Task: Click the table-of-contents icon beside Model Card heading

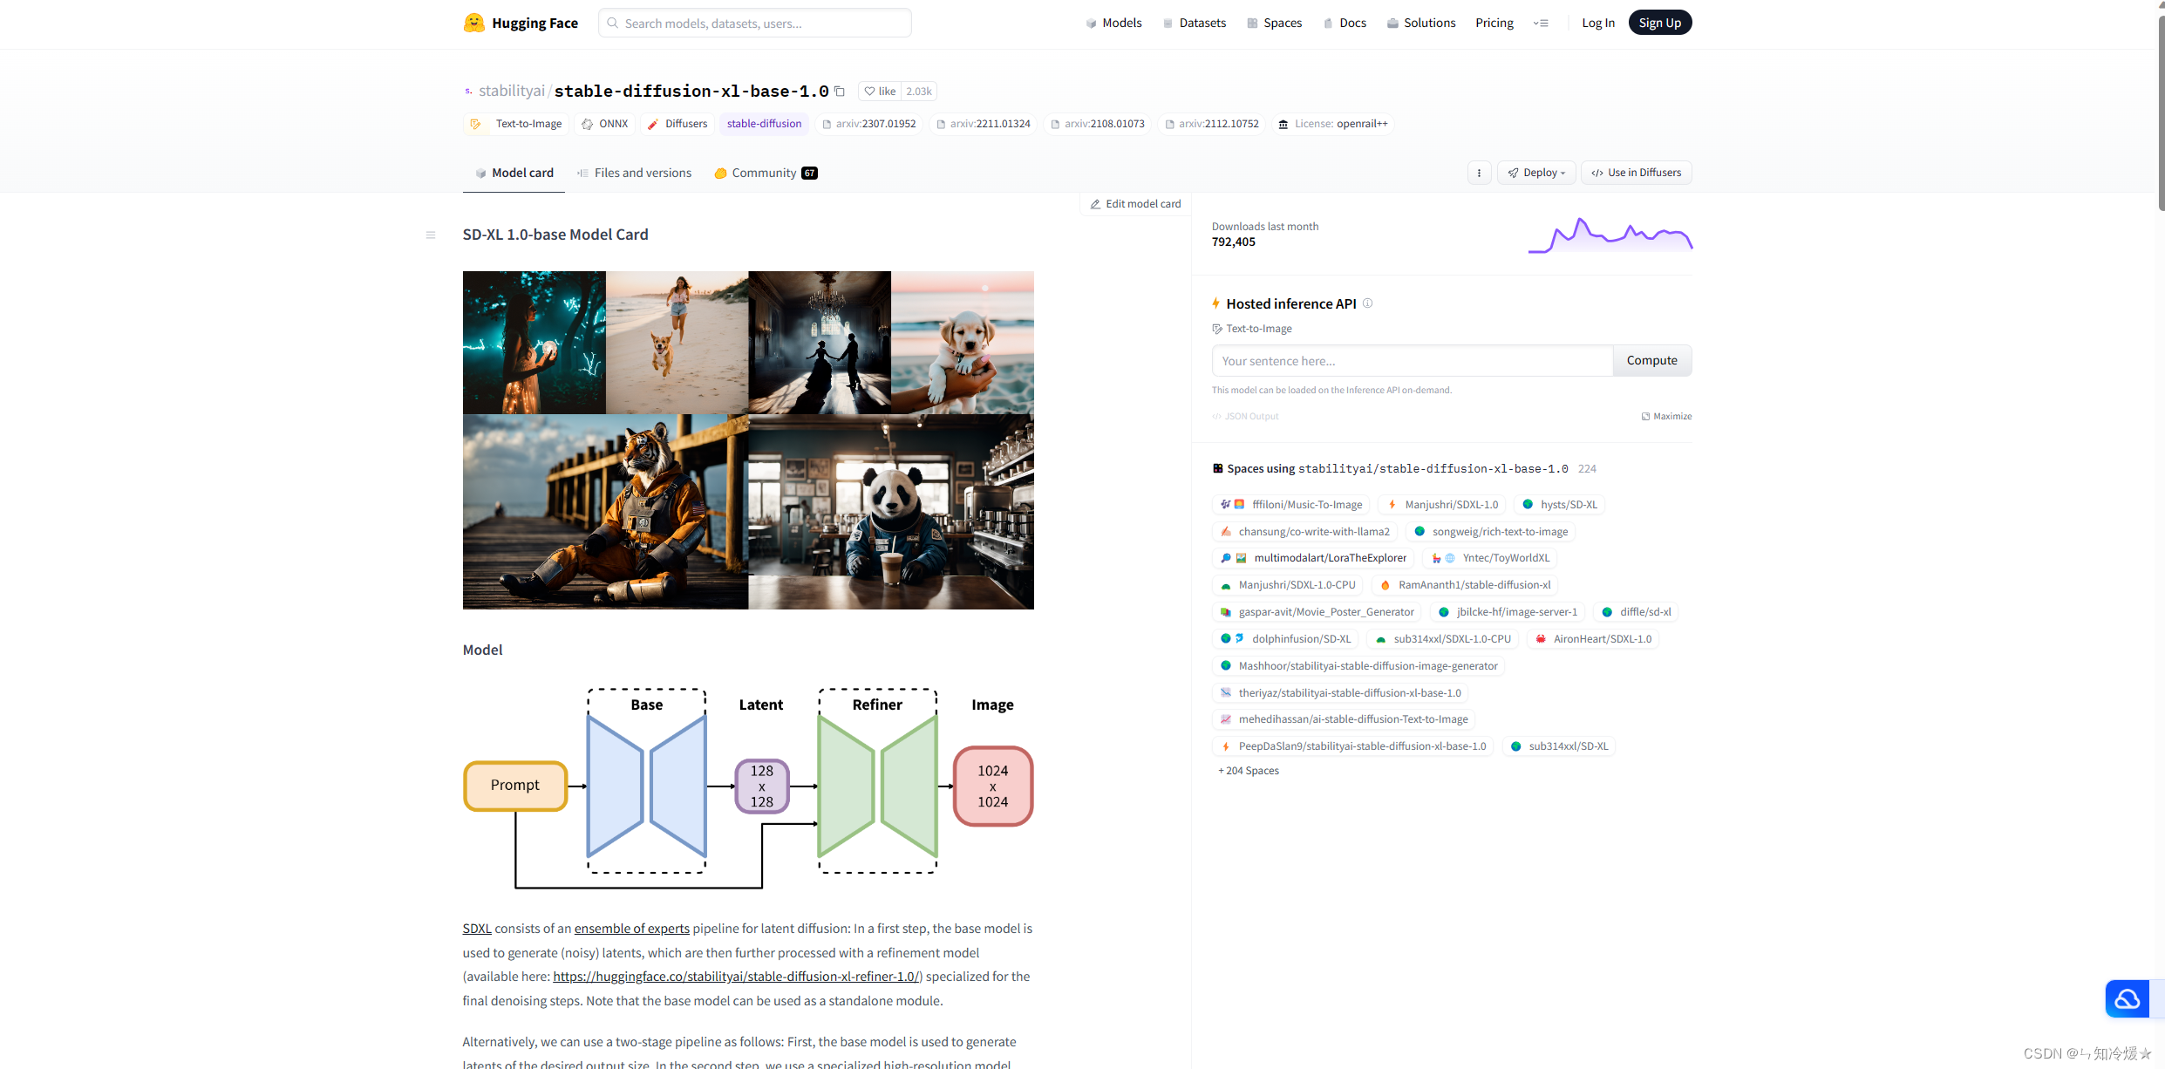Action: coord(431,235)
